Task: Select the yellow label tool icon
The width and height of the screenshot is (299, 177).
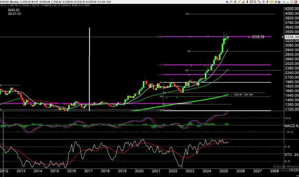Action: [x=272, y=2]
